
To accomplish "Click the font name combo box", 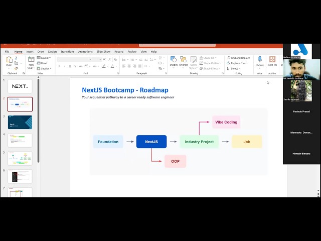I will pos(74,59).
